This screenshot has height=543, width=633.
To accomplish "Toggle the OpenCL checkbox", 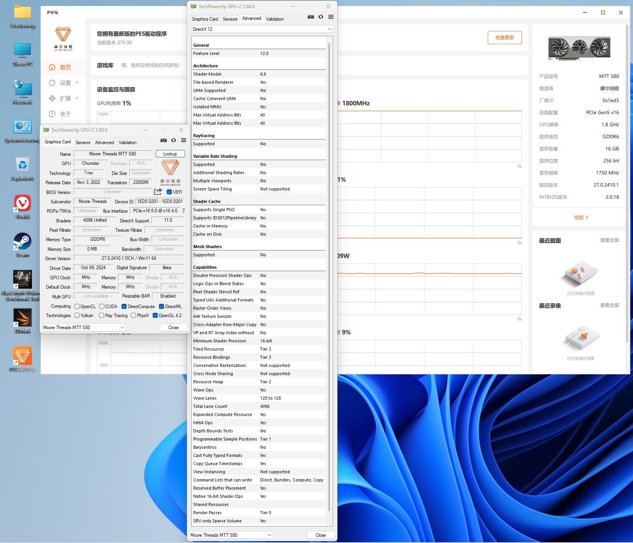I will coord(77,307).
